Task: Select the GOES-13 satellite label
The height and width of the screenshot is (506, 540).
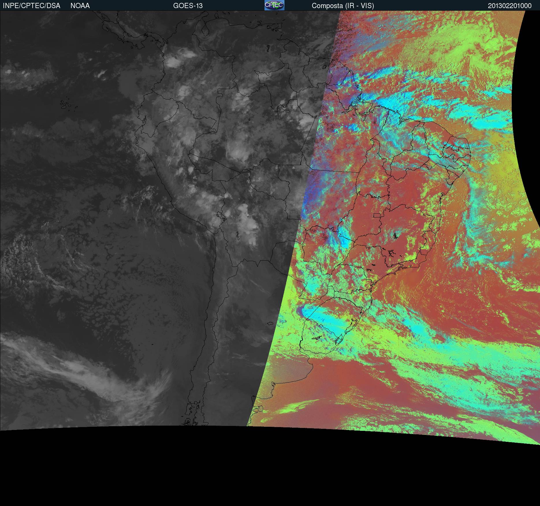Action: (188, 6)
